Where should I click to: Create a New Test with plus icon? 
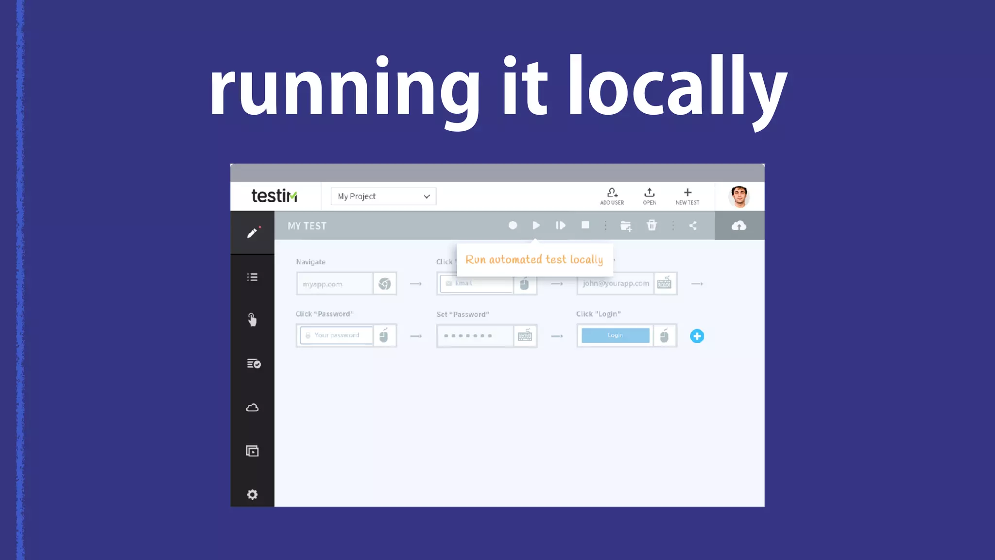coord(687,196)
